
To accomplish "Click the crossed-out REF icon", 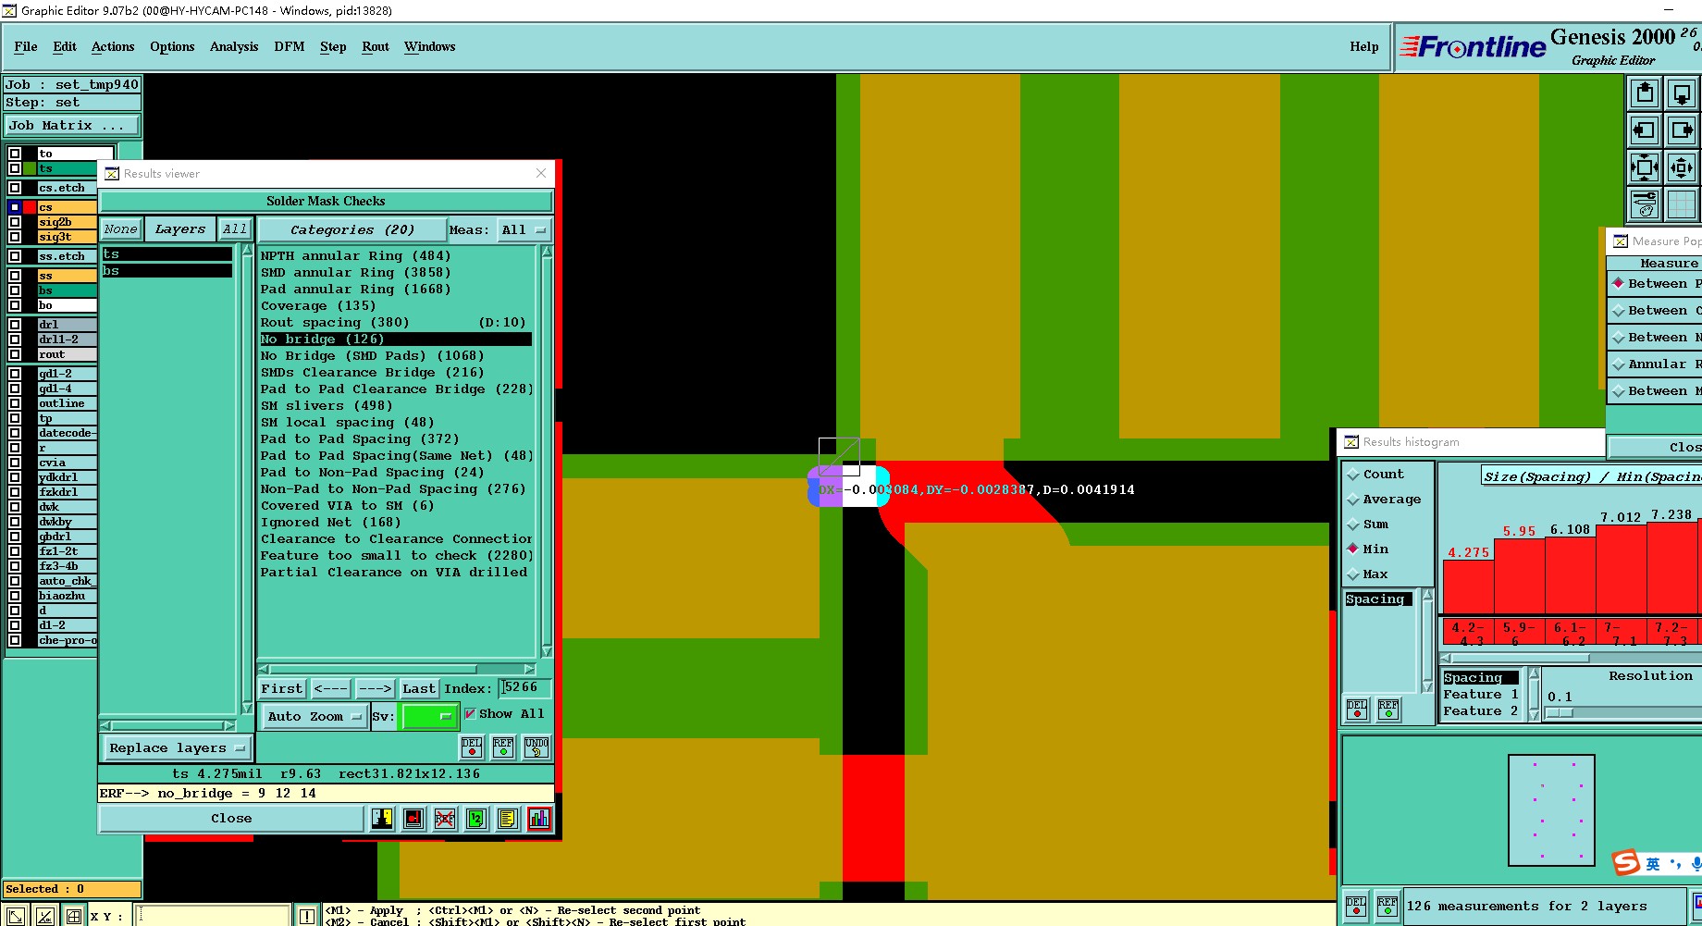I will 445,819.
